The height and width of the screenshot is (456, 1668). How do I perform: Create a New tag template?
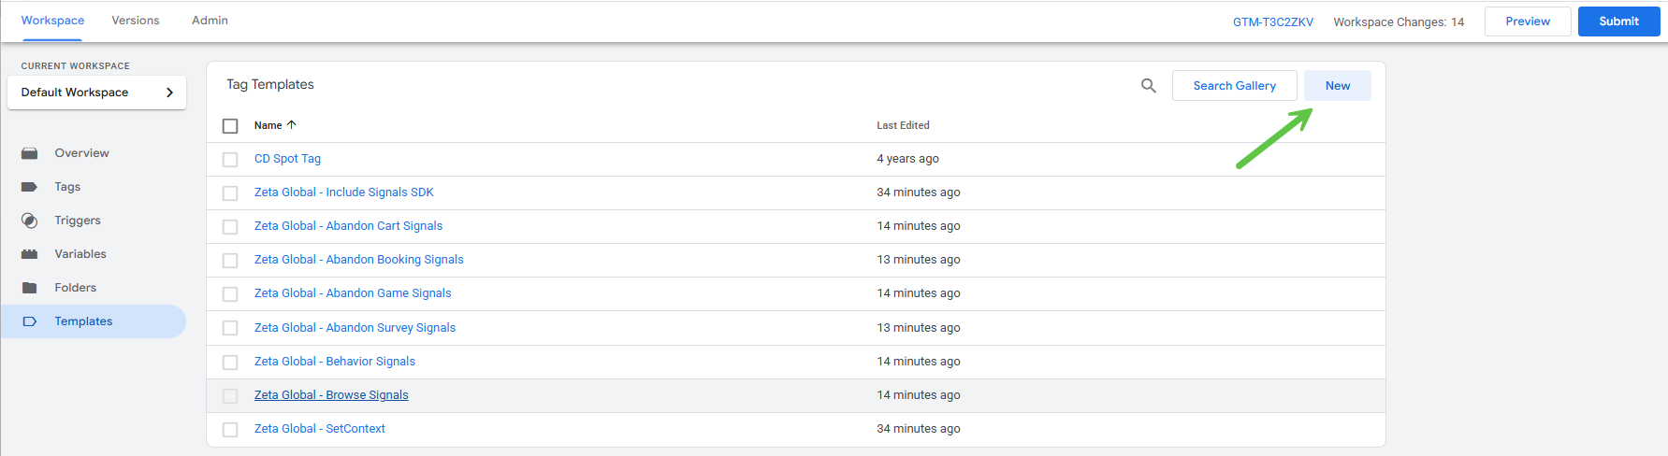1337,86
